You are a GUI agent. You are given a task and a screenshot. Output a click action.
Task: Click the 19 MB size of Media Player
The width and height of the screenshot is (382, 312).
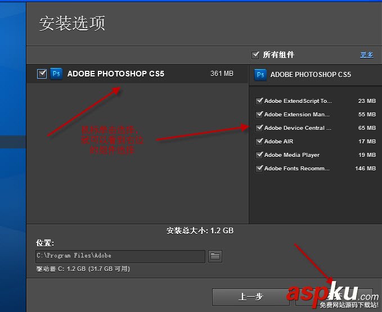coord(367,155)
